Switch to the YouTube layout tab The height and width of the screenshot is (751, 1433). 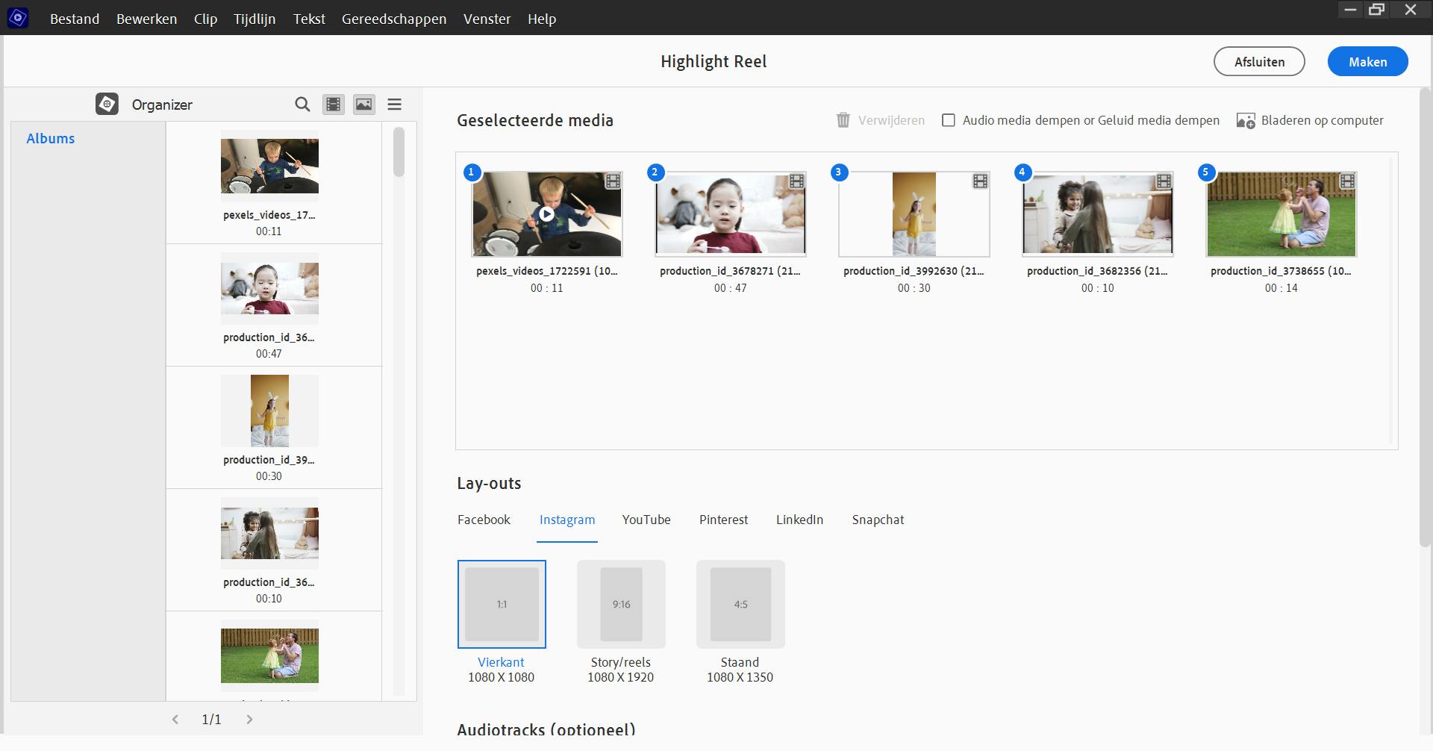pos(646,520)
